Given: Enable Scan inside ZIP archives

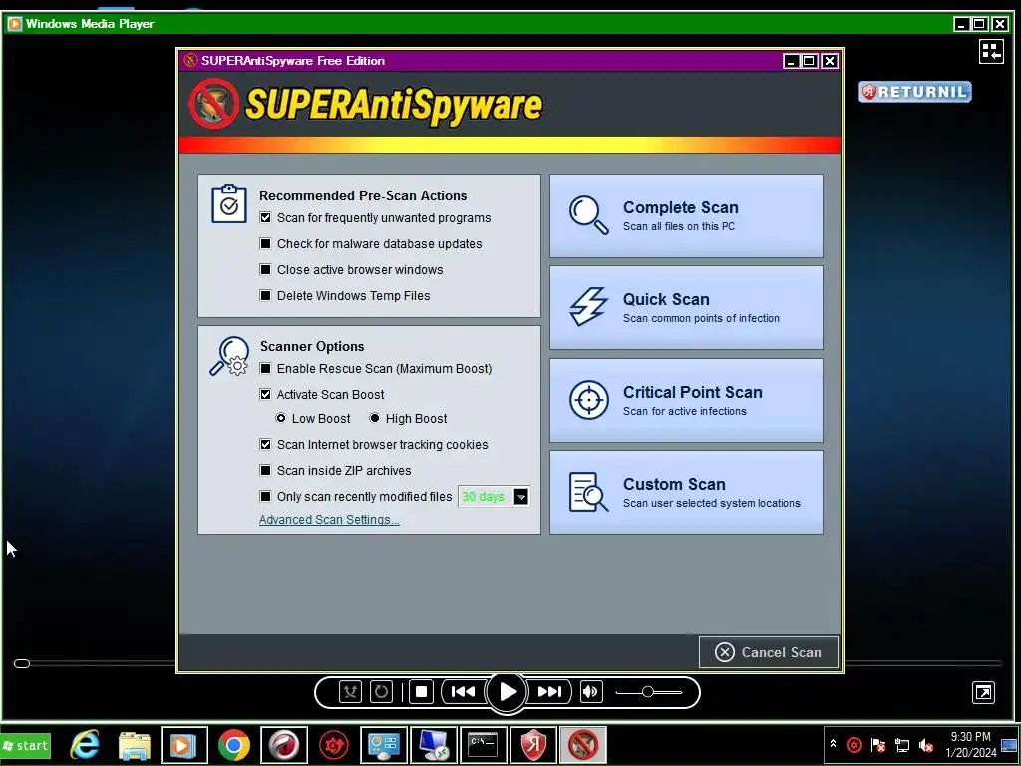Looking at the screenshot, I should [x=265, y=471].
